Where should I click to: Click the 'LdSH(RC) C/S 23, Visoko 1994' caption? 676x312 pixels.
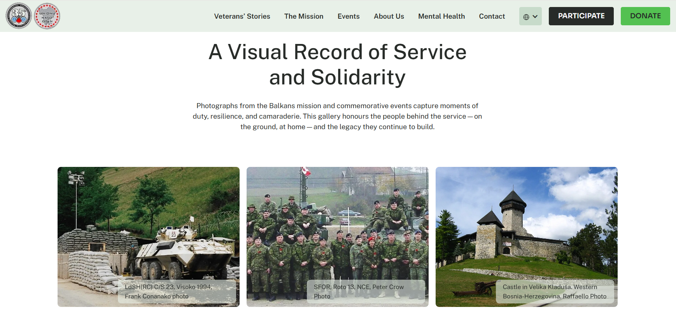[177, 291]
